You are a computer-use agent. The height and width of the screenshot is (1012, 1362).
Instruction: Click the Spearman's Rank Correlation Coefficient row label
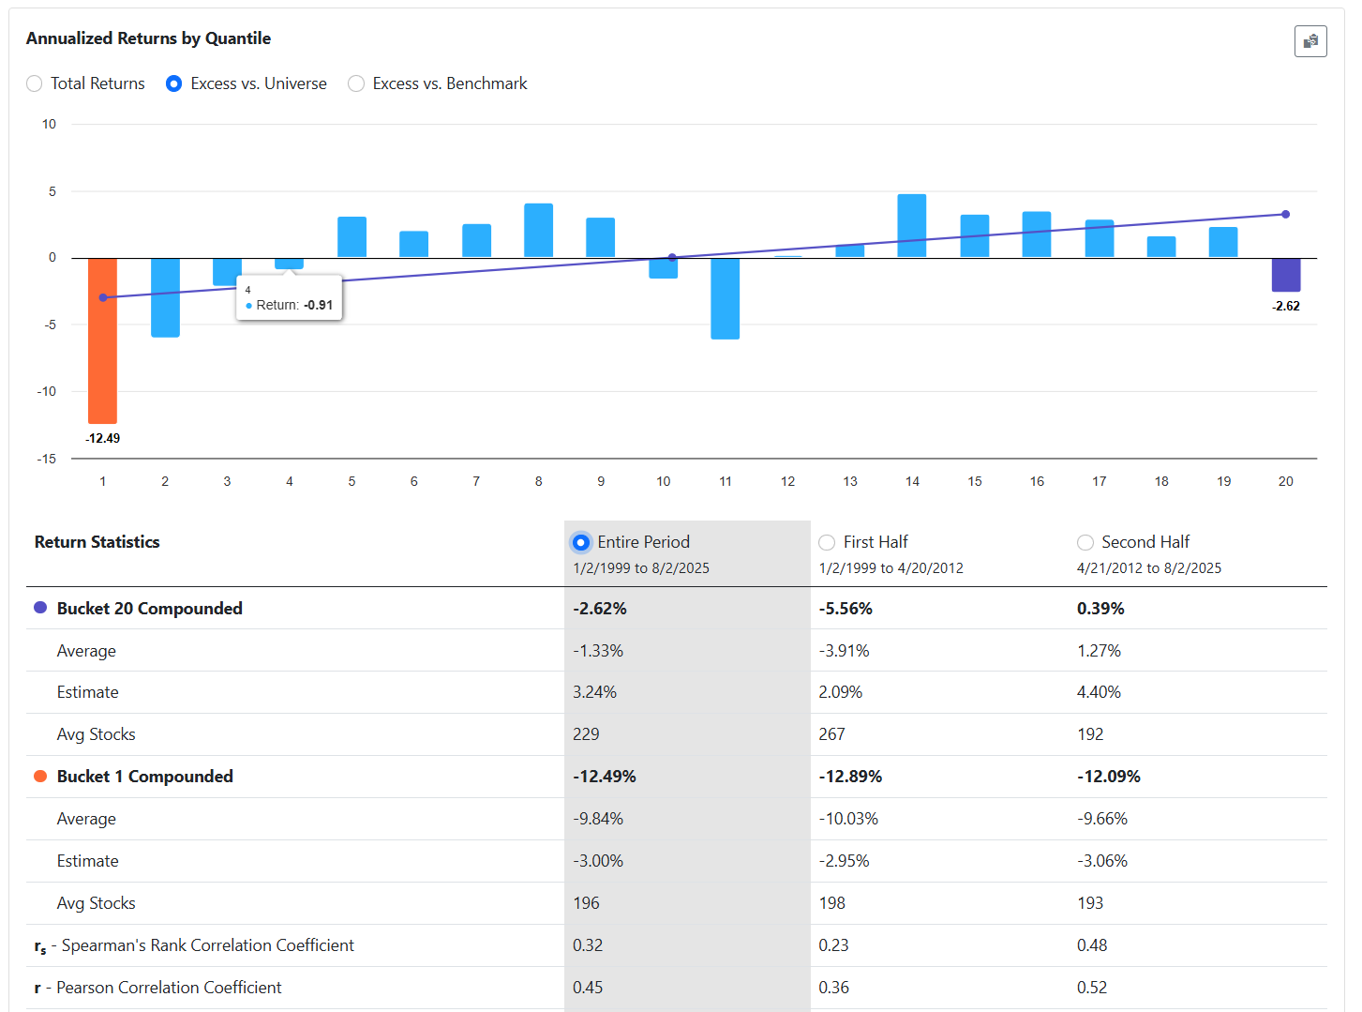coord(206,945)
